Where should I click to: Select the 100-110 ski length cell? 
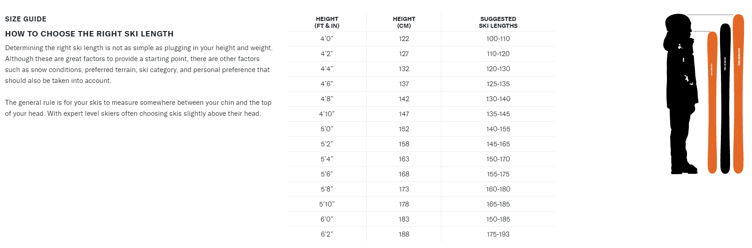(x=498, y=39)
